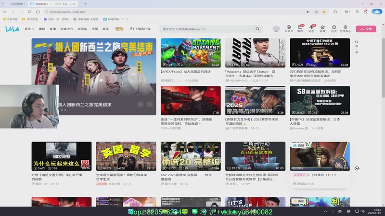Image resolution: width=385 pixels, height=216 pixels.
Task: Open the 借人团新西兰之旅 banner
Action: pos(94,76)
